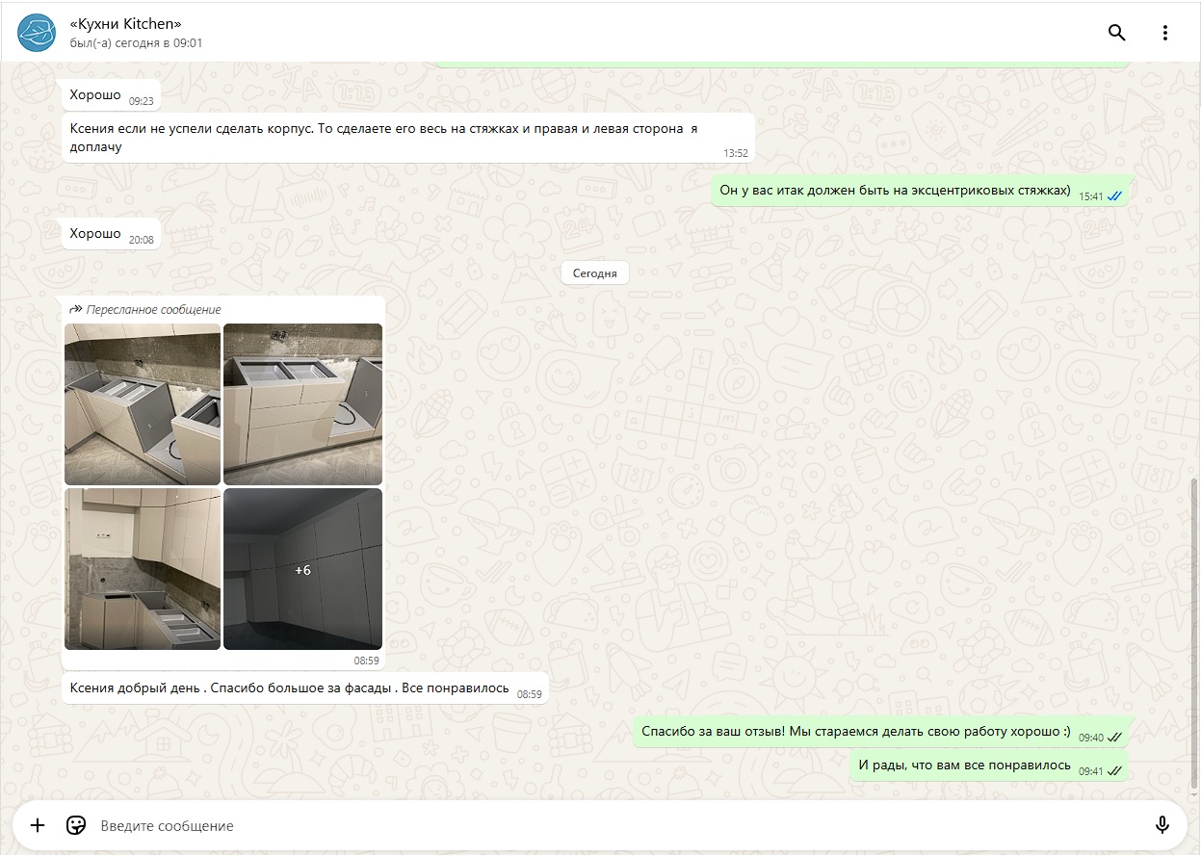Open the three-dot chat menu
Image resolution: width=1201 pixels, height=856 pixels.
tap(1164, 33)
